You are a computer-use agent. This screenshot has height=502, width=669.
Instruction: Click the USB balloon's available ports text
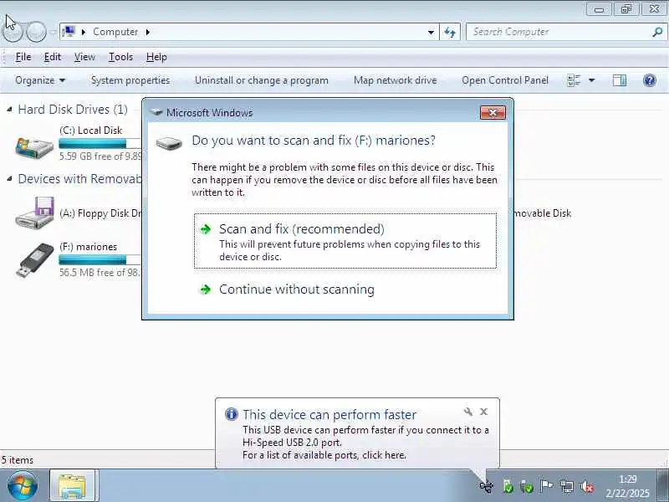tap(324, 455)
